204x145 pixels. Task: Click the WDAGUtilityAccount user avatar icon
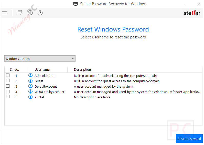click(x=30, y=92)
